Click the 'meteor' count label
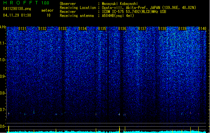This screenshot has height=133, width=210. coord(47,10)
